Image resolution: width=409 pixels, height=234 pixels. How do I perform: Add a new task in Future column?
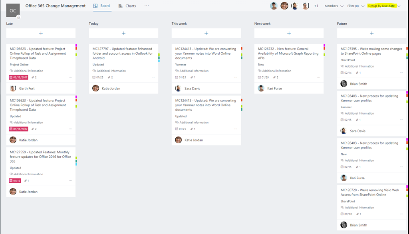pos(371,33)
